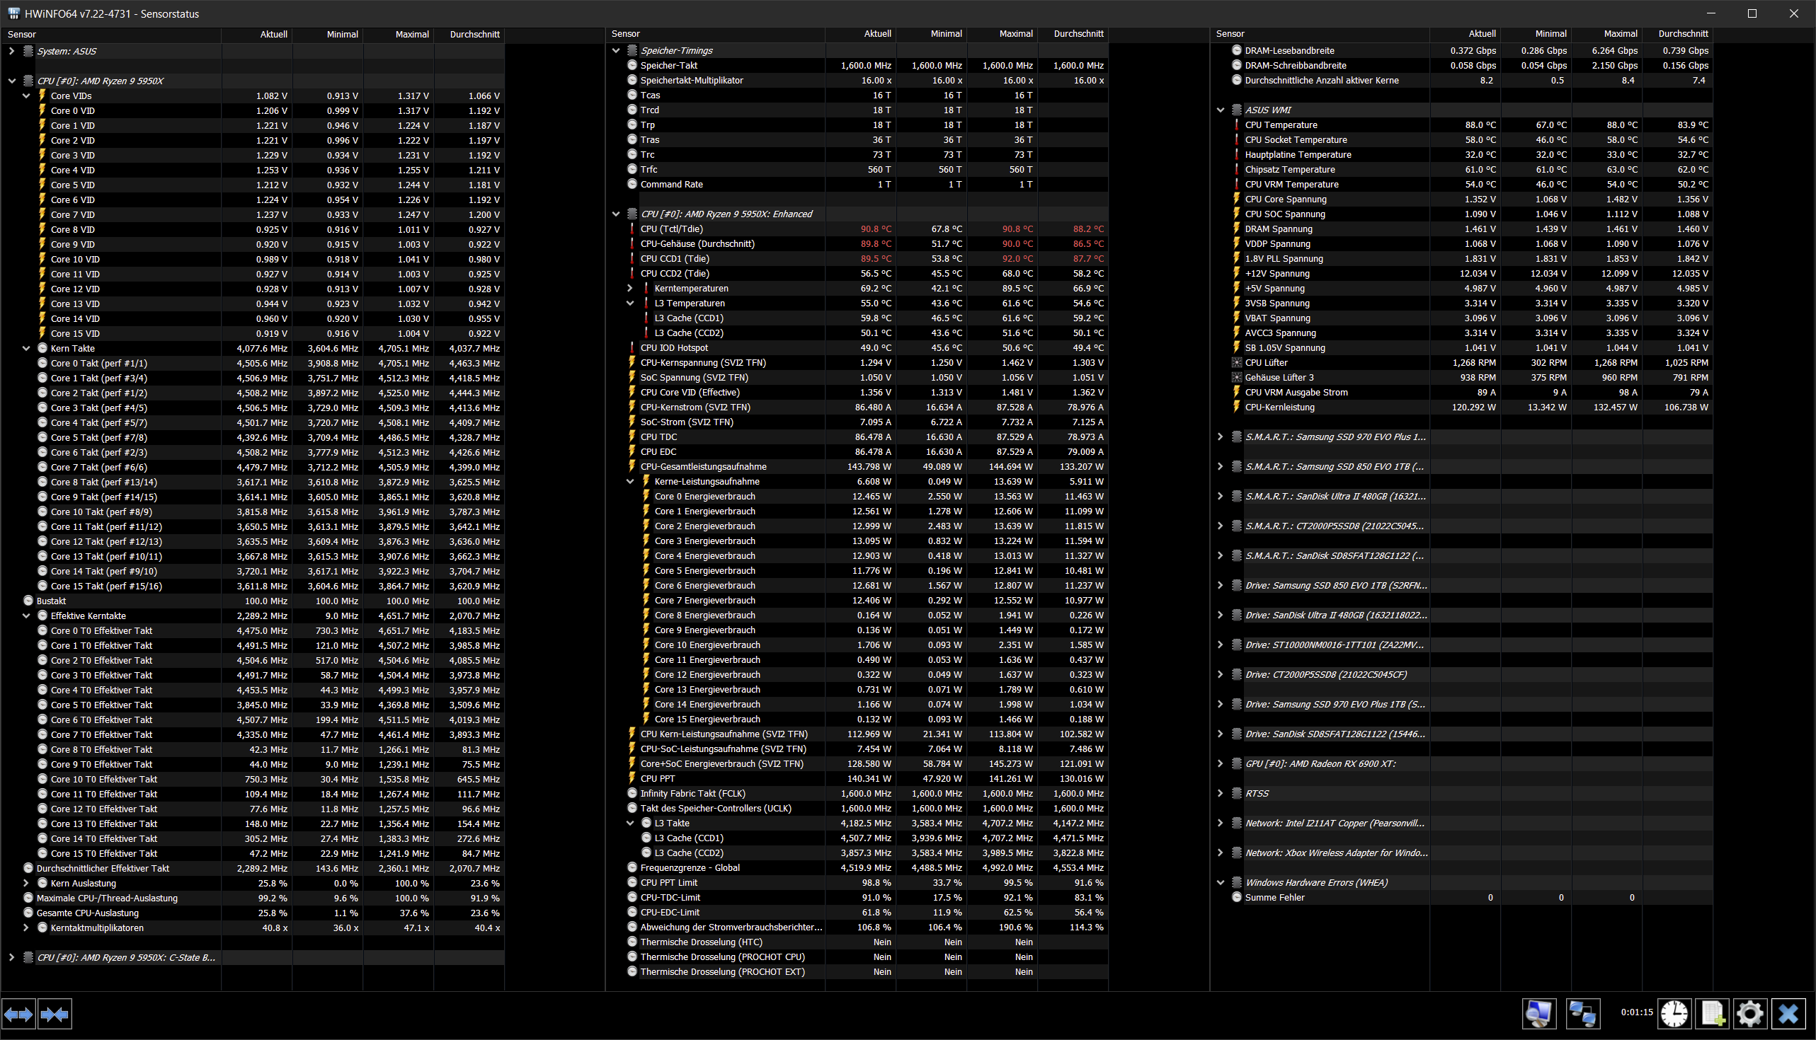Open summary window monitor-magnifier icon

click(1538, 1013)
